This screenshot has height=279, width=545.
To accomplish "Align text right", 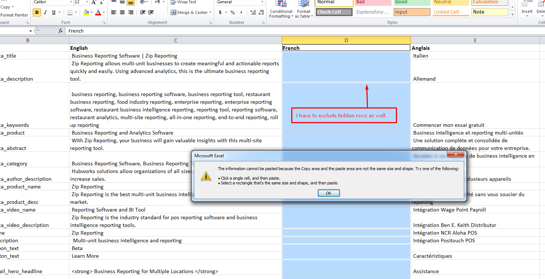I will coord(130,12).
